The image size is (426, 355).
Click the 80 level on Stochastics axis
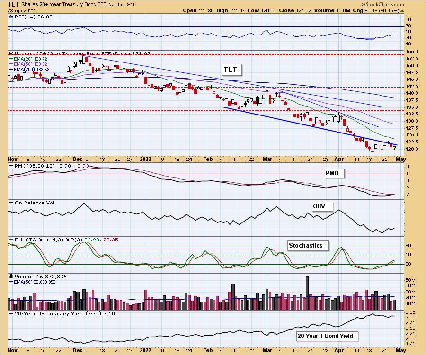click(408, 246)
